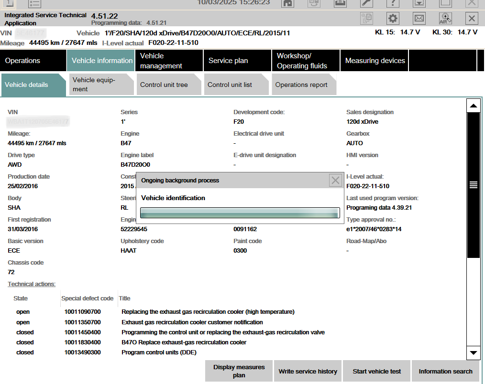
Task: Open the Operations report sub-tab
Action: [x=304, y=85]
